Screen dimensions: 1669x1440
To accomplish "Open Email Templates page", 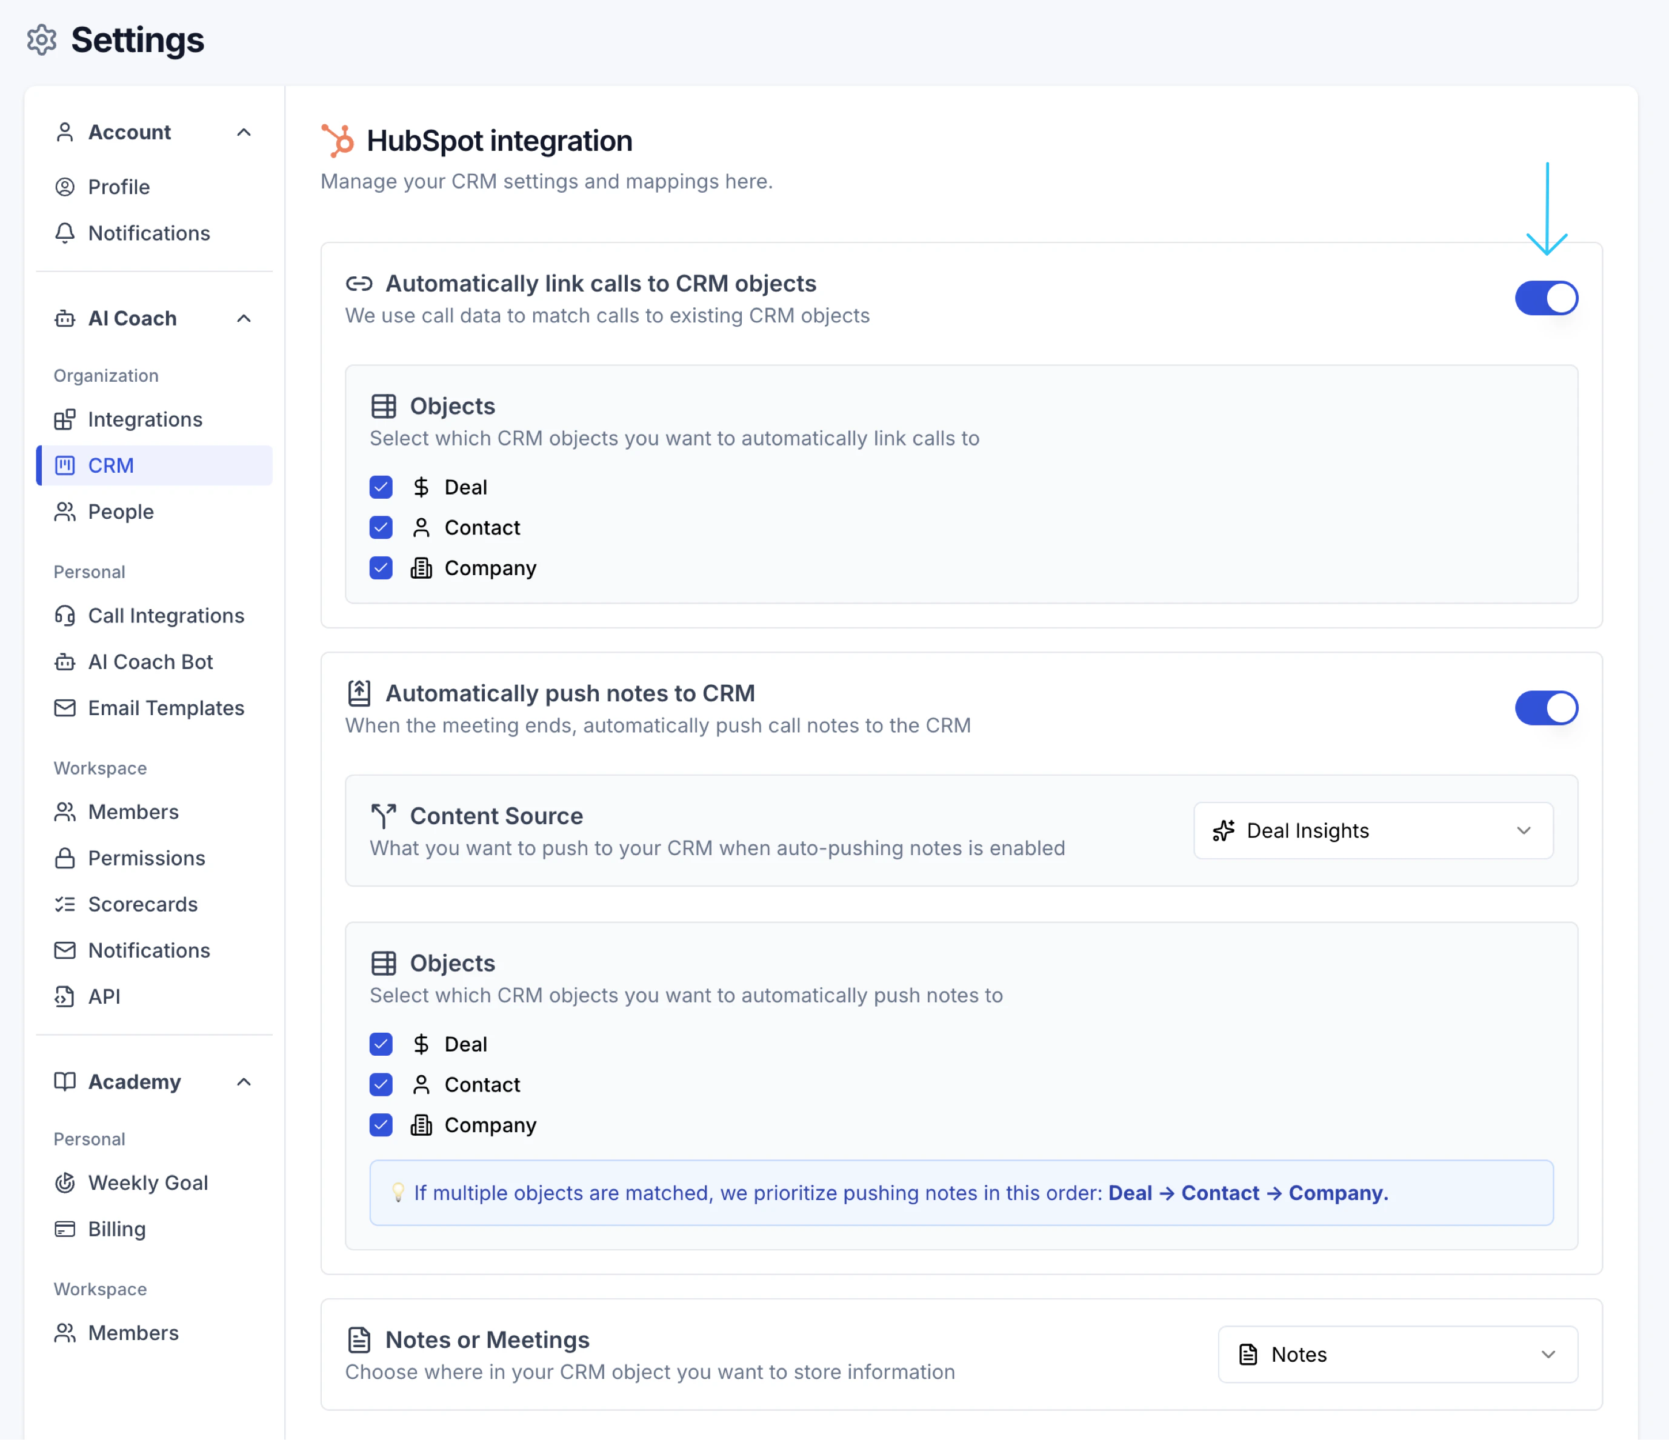I will pyautogui.click(x=154, y=708).
